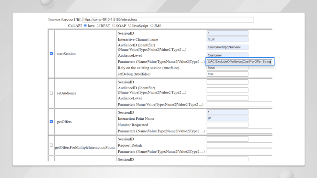The width and height of the screenshot is (317, 178).
Task: Enable the setAudience checkbox
Action: [x=51, y=93]
